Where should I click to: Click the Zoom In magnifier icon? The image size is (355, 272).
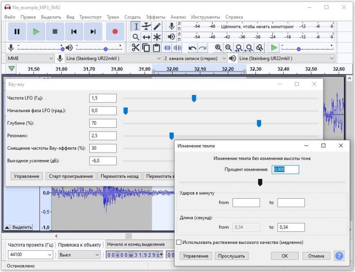tap(218, 48)
